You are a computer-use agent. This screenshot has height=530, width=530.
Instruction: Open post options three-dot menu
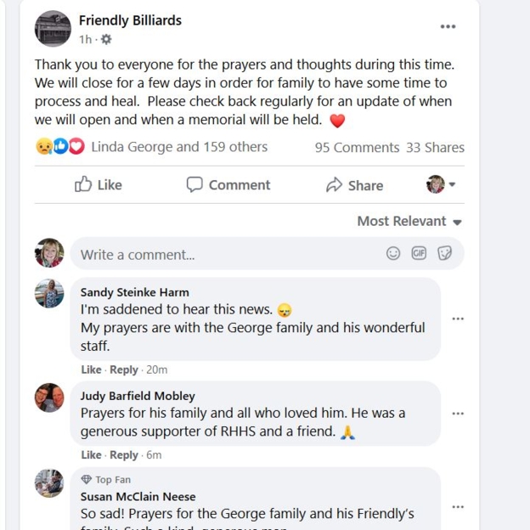(x=448, y=27)
